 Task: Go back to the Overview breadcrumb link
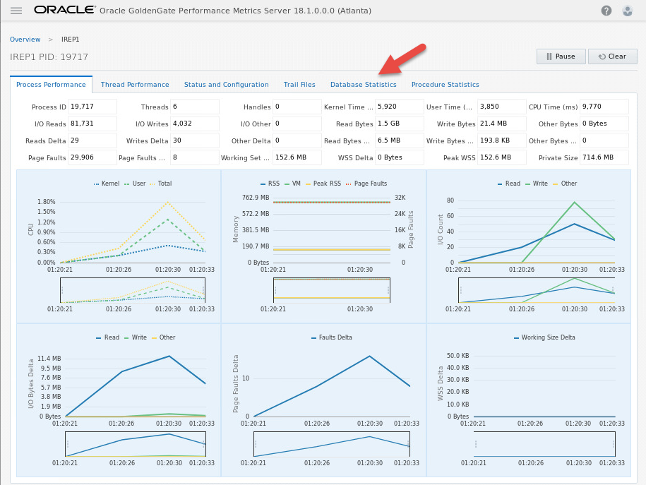pyautogui.click(x=25, y=39)
